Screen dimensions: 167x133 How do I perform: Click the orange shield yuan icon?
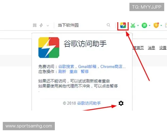point(156,25)
